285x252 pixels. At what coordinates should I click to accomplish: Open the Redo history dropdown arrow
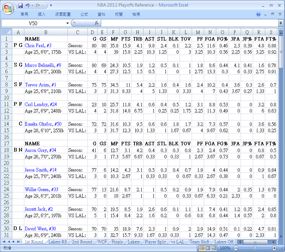(43, 6)
